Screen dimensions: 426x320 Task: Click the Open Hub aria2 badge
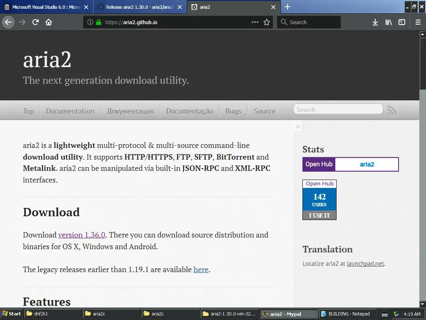pos(350,164)
